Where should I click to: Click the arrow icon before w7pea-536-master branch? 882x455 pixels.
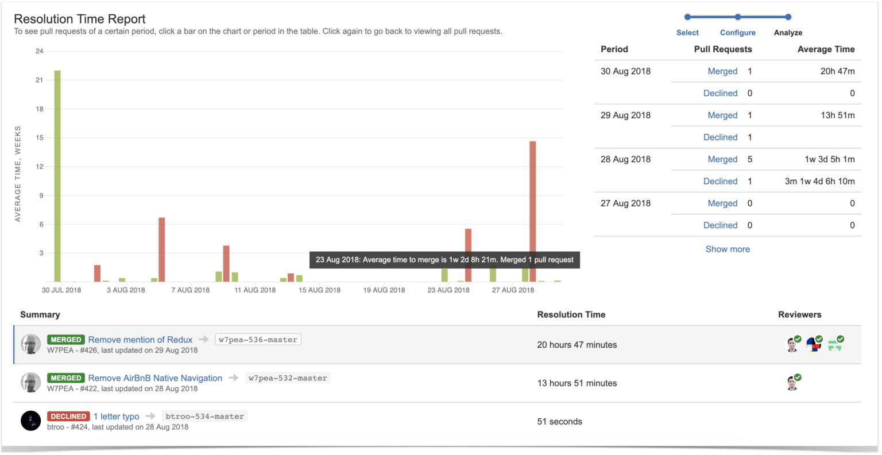tap(204, 339)
